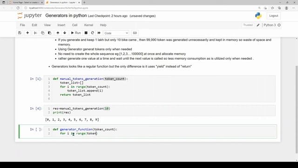The height and width of the screenshot is (168, 298).
Task: Click the Logout button
Action: coord(273,16)
